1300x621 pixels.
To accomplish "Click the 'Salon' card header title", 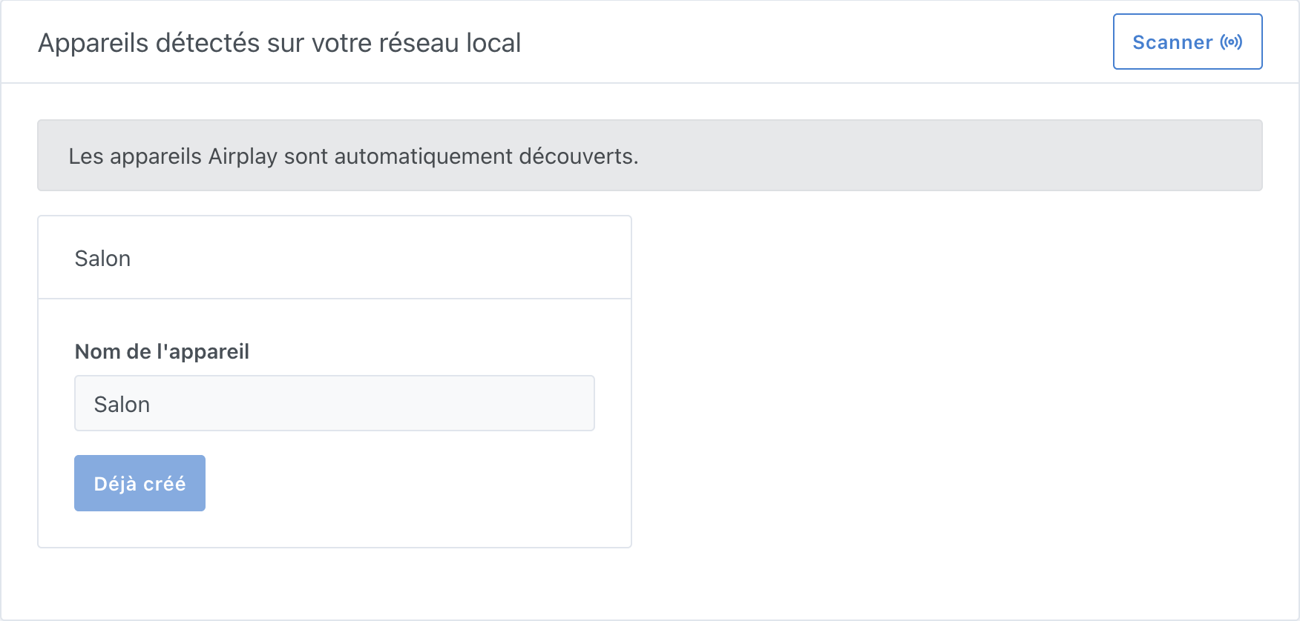I will click(102, 259).
